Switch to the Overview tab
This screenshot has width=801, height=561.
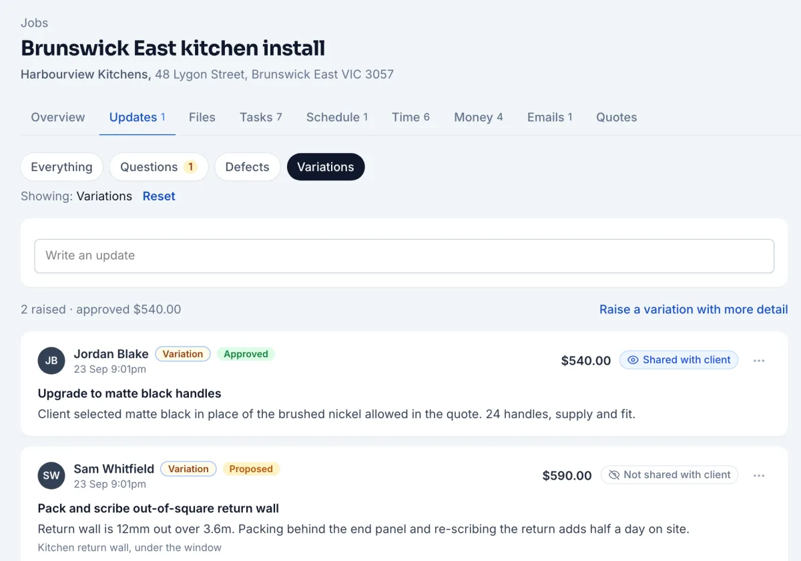tap(58, 118)
